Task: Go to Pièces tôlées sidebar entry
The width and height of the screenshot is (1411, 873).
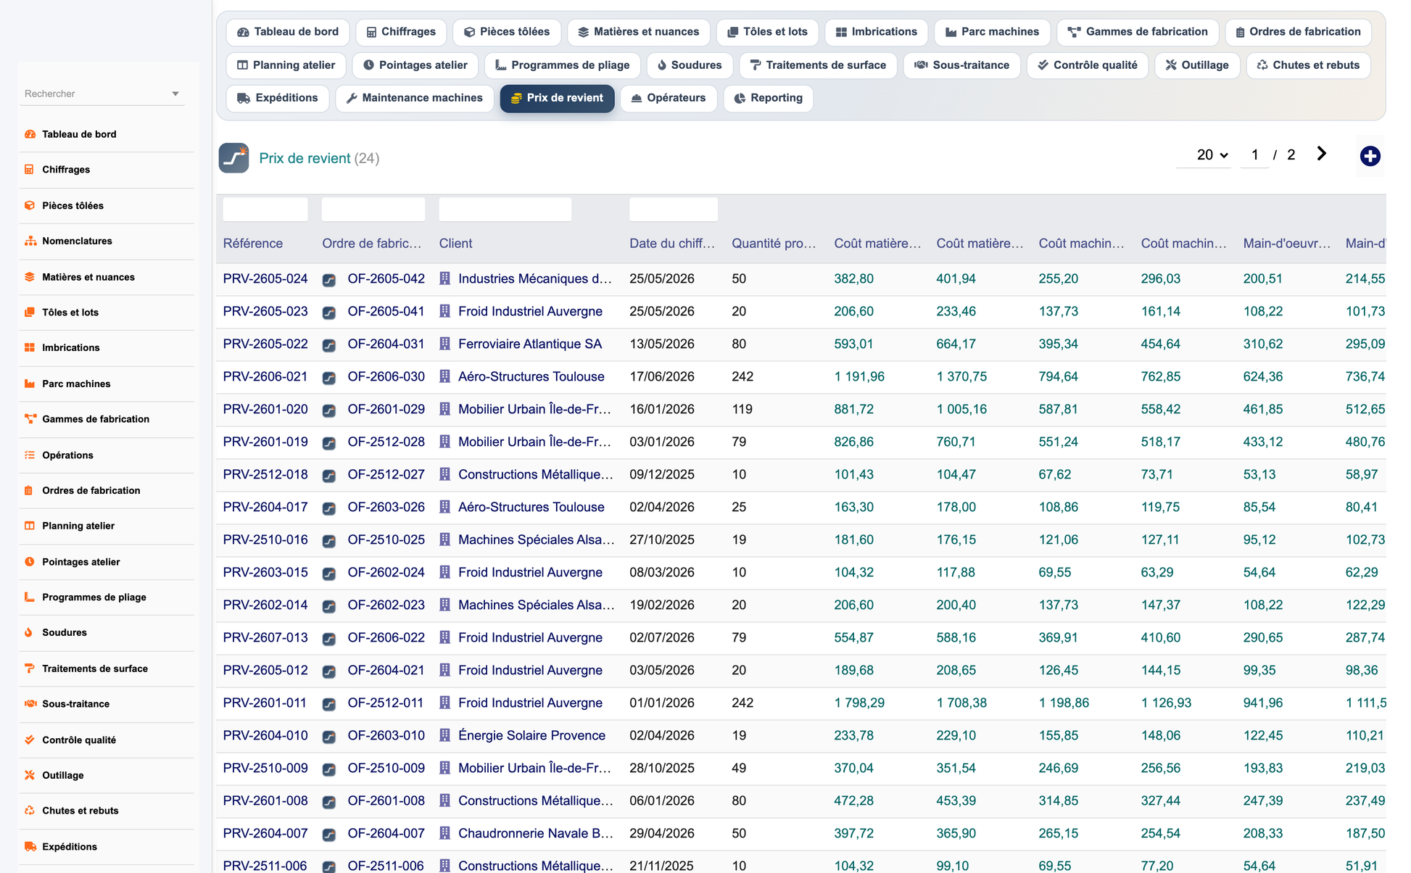Action: [x=73, y=206]
